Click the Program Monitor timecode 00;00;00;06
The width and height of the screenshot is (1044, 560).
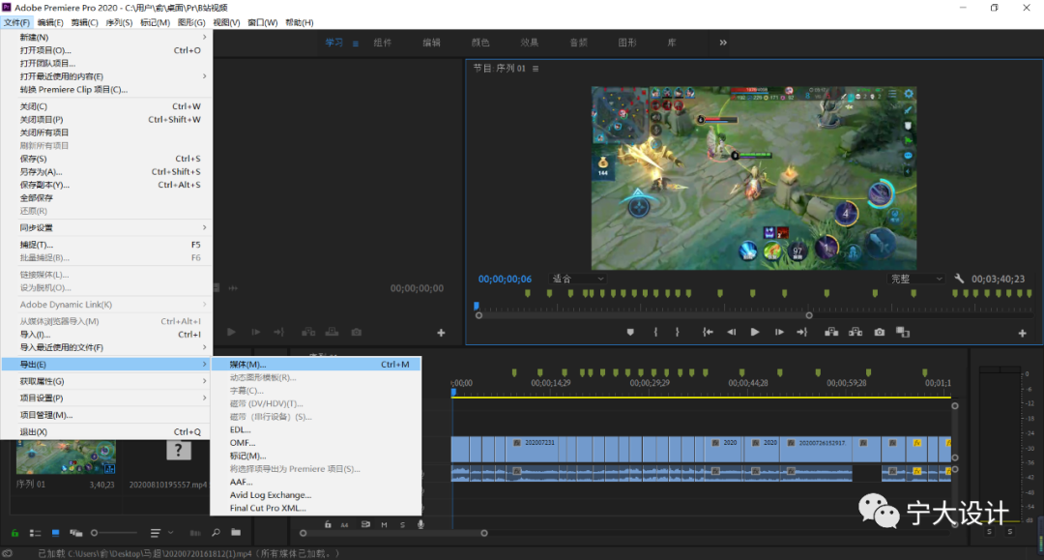[x=505, y=279]
